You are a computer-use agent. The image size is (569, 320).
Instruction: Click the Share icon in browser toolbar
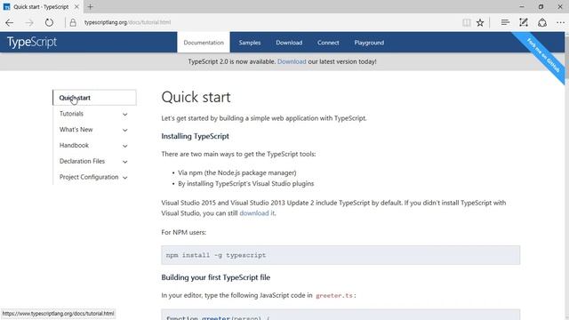pyautogui.click(x=542, y=22)
